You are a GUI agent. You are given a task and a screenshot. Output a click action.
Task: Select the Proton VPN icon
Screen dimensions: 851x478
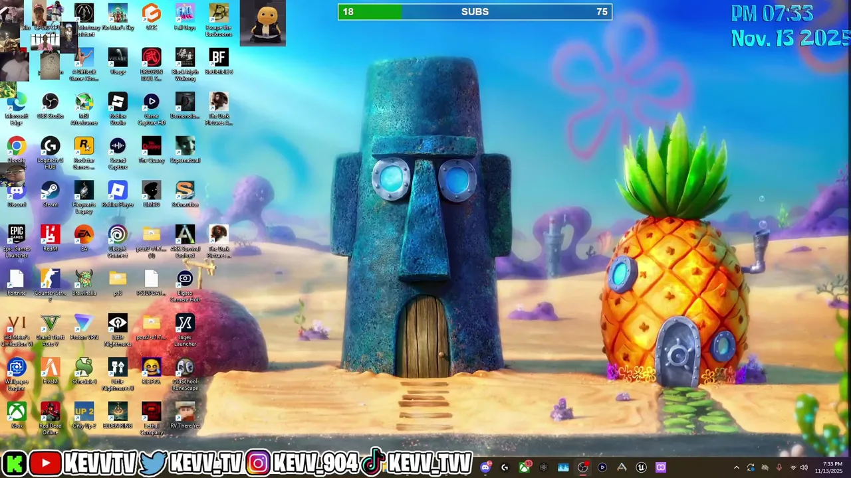click(x=84, y=328)
